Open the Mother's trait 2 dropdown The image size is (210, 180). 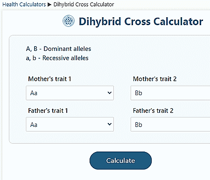(170, 93)
